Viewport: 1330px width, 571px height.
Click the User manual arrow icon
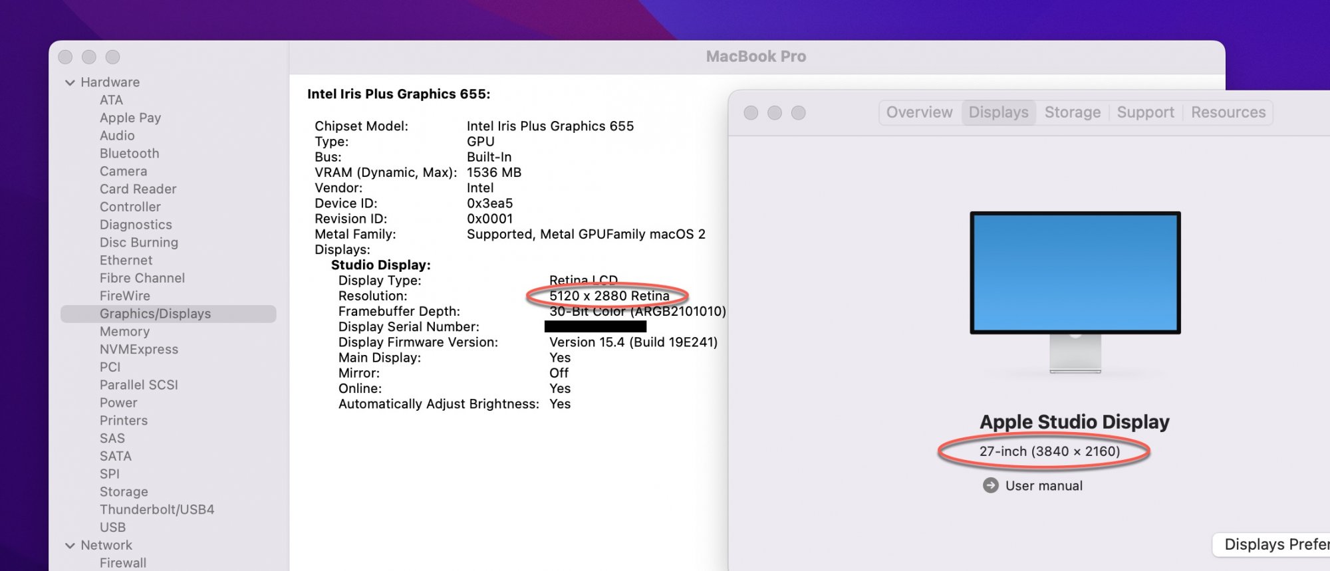click(x=990, y=486)
